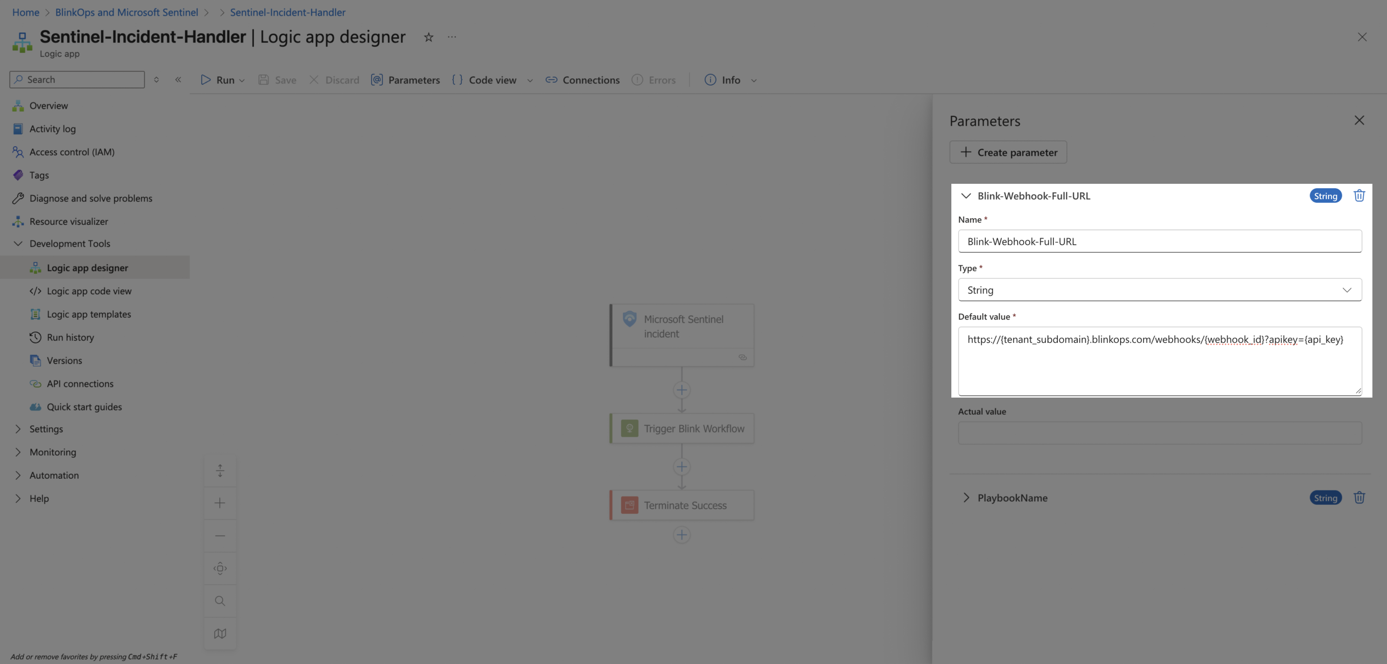Open the BlinkOps and Microsoft Sentinel breadcrumb
Viewport: 1387px width, 664px height.
126,12
